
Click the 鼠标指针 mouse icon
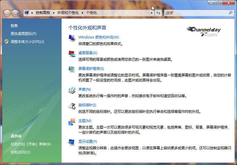pyautogui.click(x=72, y=106)
